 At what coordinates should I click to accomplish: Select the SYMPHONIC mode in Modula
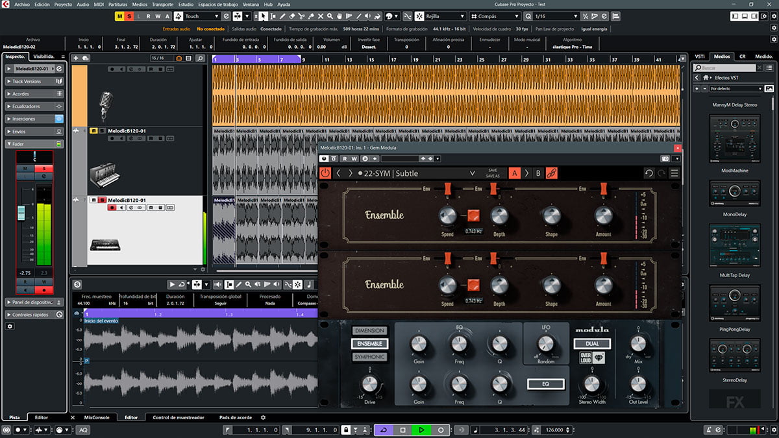(x=369, y=357)
